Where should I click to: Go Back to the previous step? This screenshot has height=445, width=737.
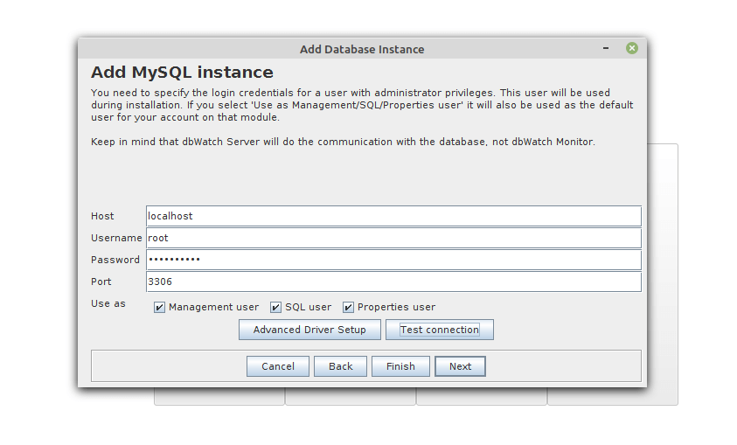point(340,366)
